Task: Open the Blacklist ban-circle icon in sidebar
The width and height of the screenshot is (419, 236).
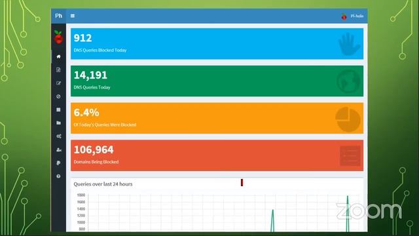Action: [58, 96]
